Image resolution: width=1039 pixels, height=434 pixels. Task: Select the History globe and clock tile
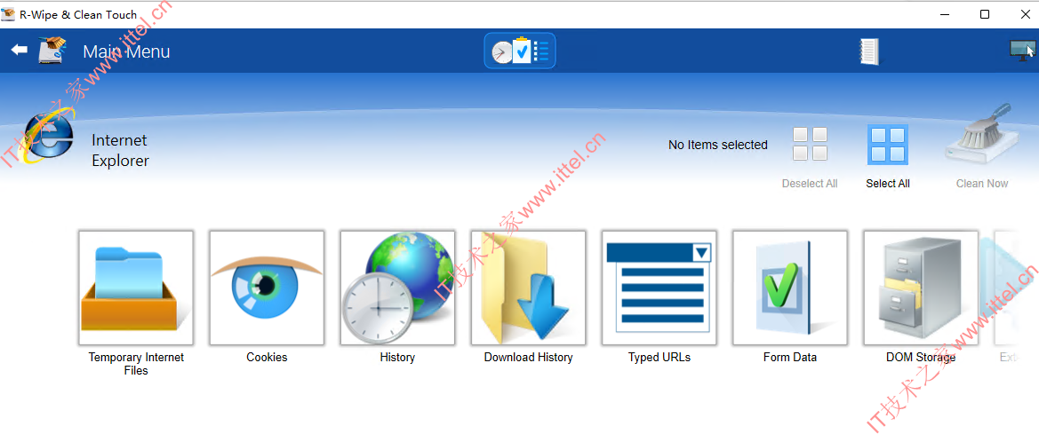tap(397, 288)
